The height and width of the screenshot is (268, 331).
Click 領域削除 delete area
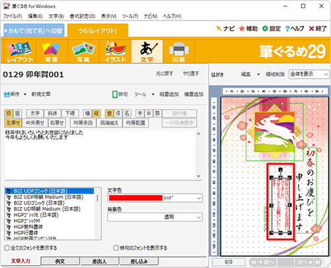pyautogui.click(x=275, y=74)
